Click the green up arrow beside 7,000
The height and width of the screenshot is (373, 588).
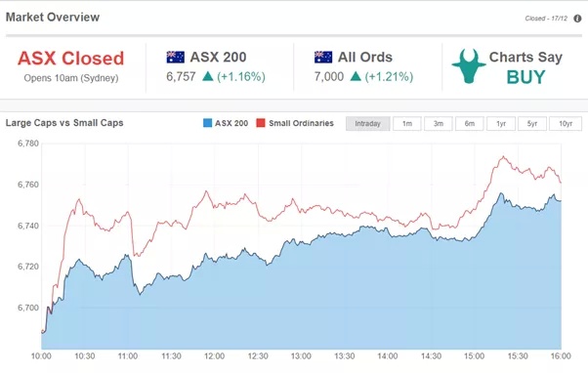pyautogui.click(x=356, y=76)
